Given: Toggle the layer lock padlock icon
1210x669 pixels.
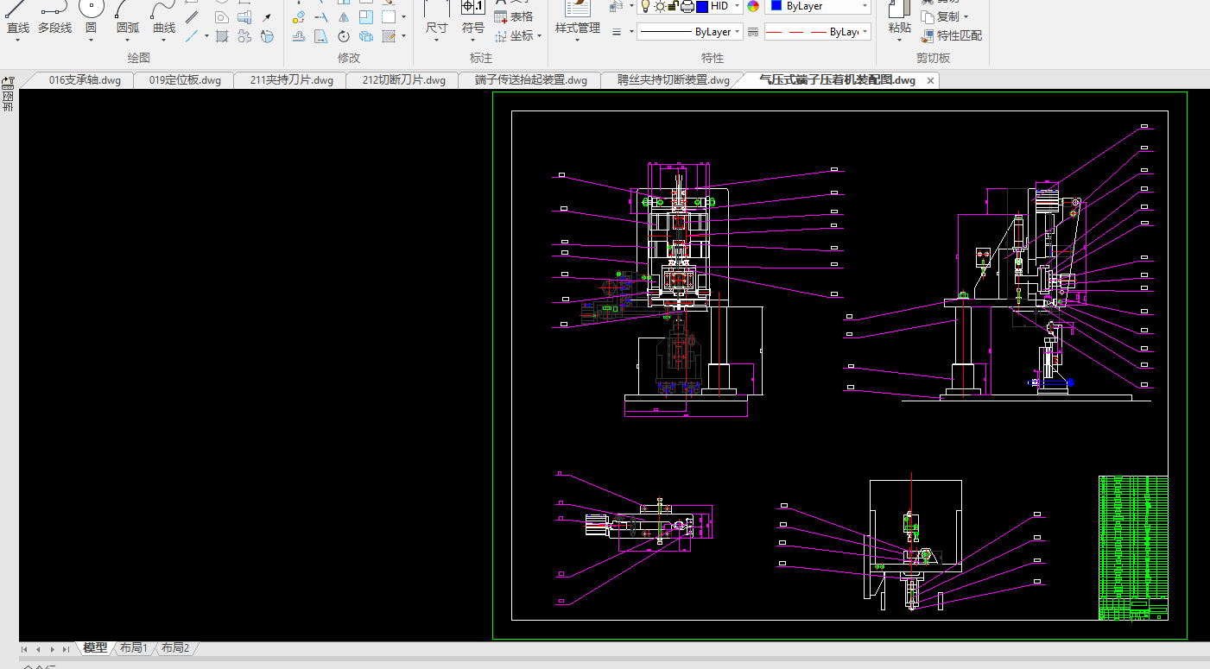Looking at the screenshot, I should coord(672,6).
